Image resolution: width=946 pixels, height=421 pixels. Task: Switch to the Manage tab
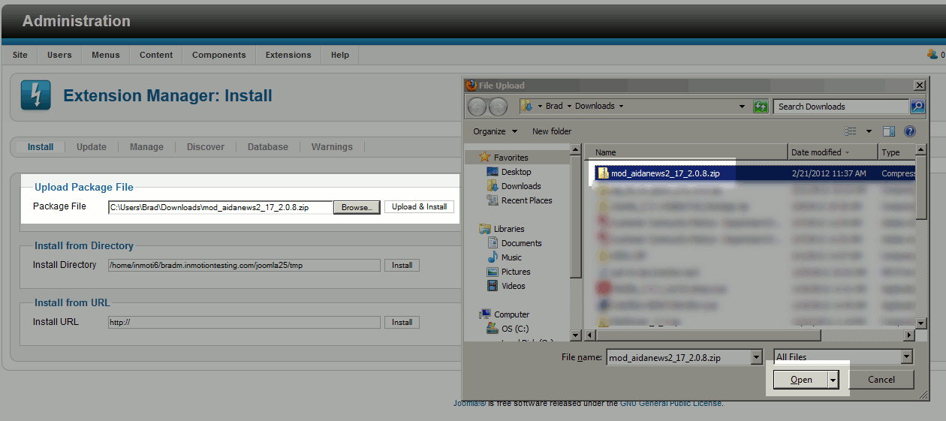click(146, 147)
